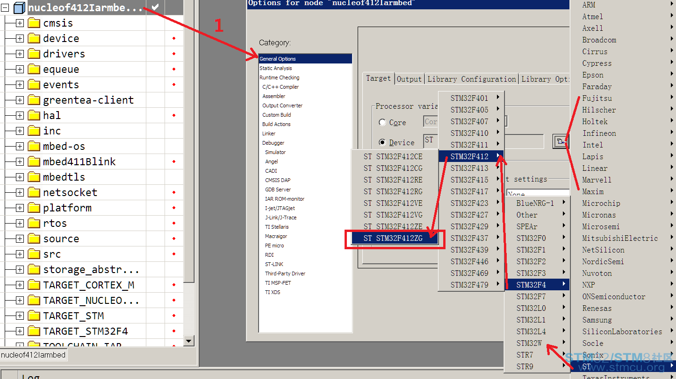Open the Renesas vendor submenu
The width and height of the screenshot is (676, 379).
[x=623, y=308]
